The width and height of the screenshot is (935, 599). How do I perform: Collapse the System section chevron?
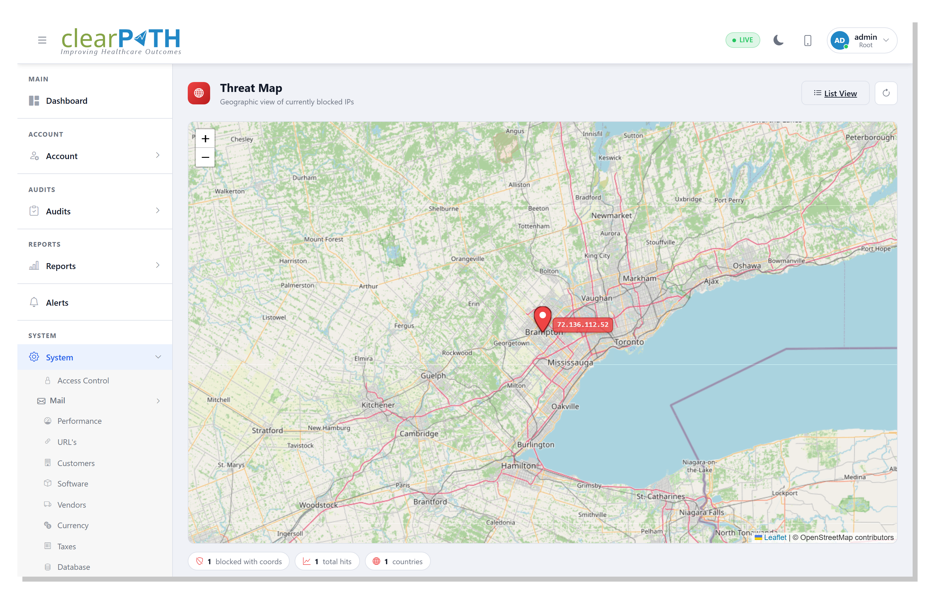click(158, 357)
